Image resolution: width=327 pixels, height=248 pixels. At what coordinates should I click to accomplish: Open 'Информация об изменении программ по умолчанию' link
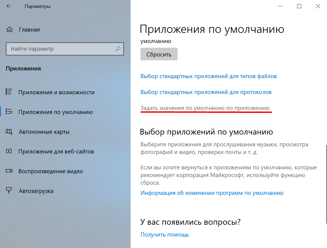[212, 193]
